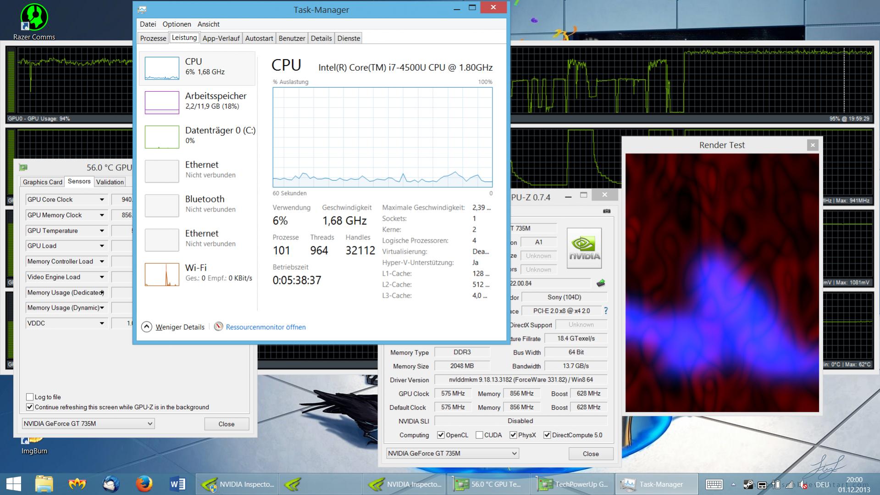
Task: Open Thunderbird mail from taskbar
Action: pos(111,484)
